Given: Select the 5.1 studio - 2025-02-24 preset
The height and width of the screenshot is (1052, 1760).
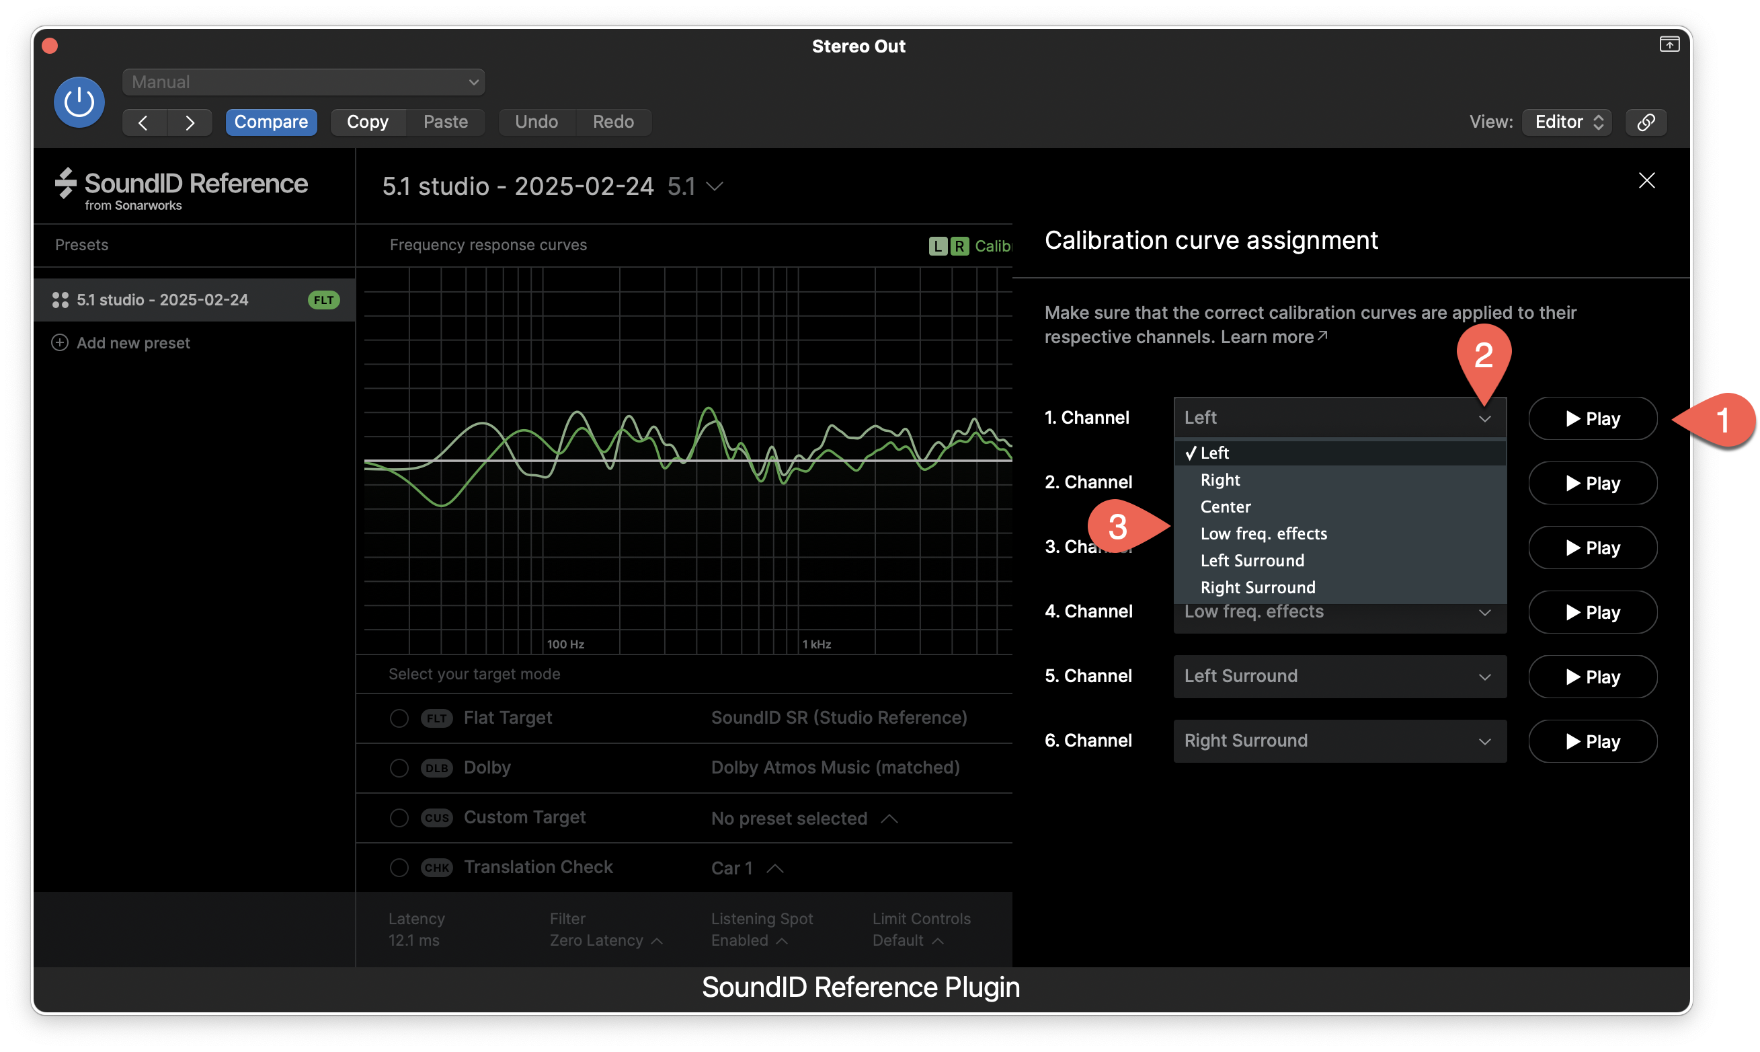Looking at the screenshot, I should [x=162, y=300].
